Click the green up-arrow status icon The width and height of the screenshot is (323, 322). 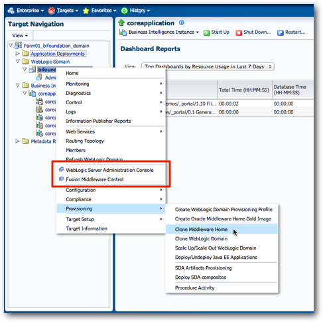tap(121, 23)
